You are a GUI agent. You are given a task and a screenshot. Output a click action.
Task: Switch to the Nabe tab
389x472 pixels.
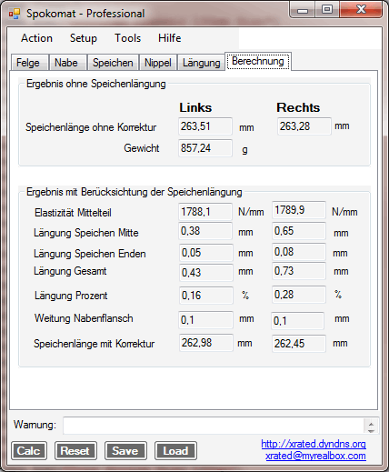[x=67, y=63]
